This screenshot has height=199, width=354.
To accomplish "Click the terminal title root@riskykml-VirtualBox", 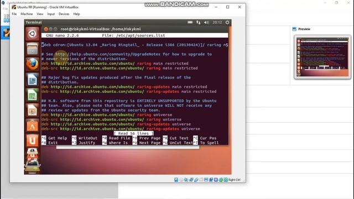I will click(101, 29).
